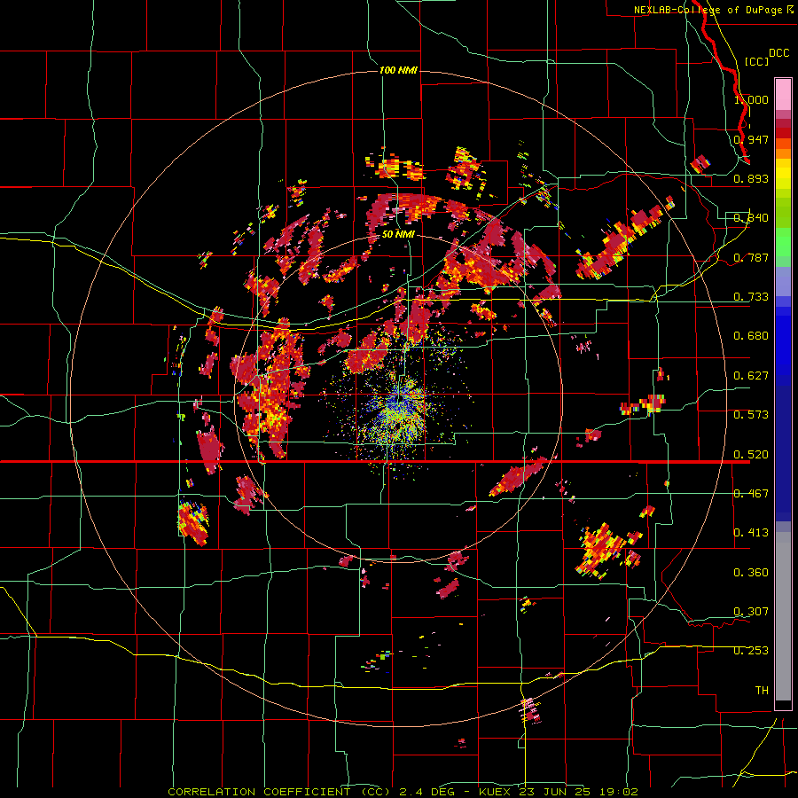This screenshot has width=798, height=798.
Task: Select the 0.947 scale value
Action: (751, 139)
